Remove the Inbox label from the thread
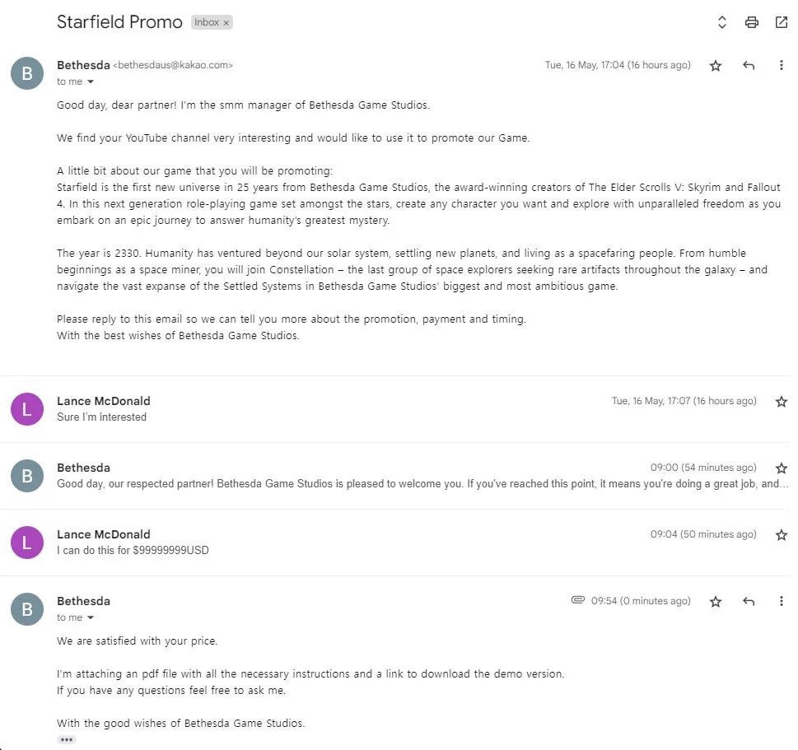Image resolution: width=798 pixels, height=750 pixels. [x=226, y=23]
